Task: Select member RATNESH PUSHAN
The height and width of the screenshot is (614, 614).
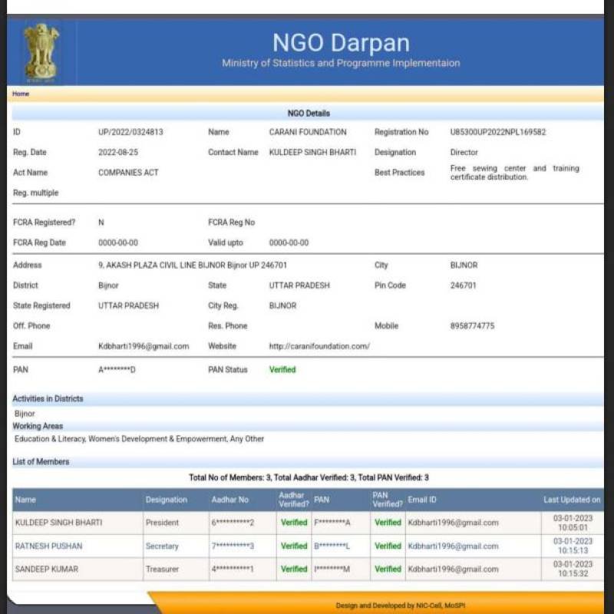Action: pyautogui.click(x=48, y=546)
